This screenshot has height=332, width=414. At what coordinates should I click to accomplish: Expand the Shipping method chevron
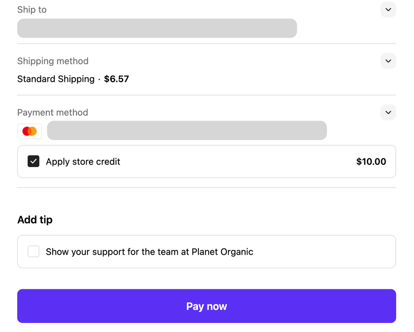[388, 61]
